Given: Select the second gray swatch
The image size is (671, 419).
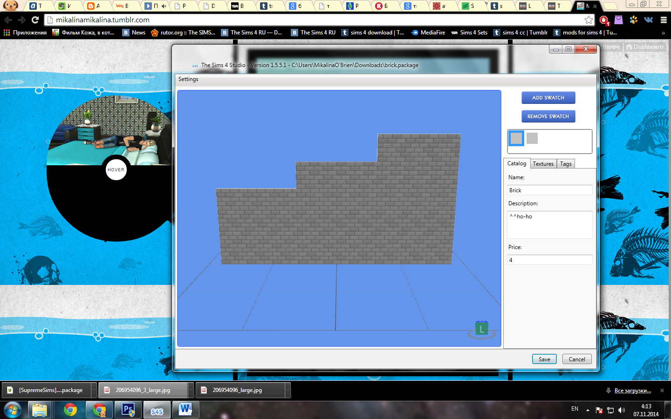Looking at the screenshot, I should coord(532,138).
